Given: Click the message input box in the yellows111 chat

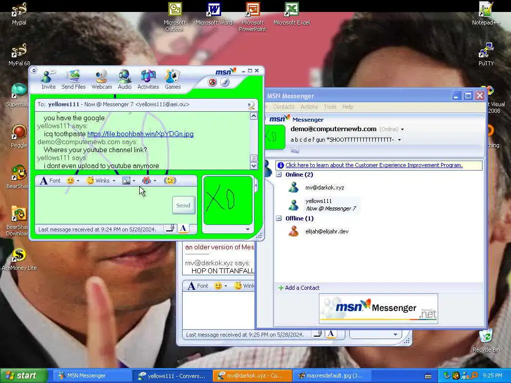Looking at the screenshot, I should [103, 205].
